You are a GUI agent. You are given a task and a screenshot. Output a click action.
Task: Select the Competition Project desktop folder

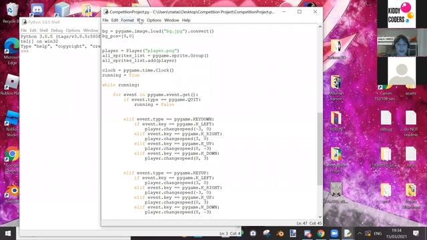(336, 160)
